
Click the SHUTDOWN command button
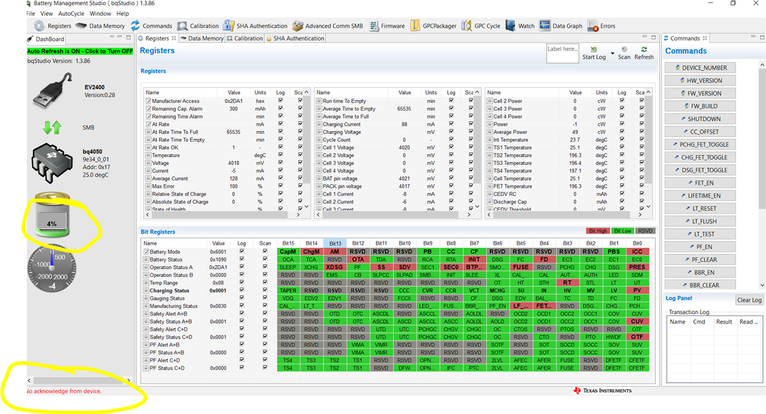tap(700, 119)
